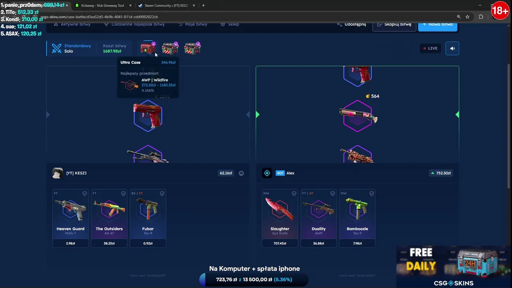Screen dimensions: 512x288
Task: Open Heaven Guard MAG-7 item card
Action: point(70,218)
